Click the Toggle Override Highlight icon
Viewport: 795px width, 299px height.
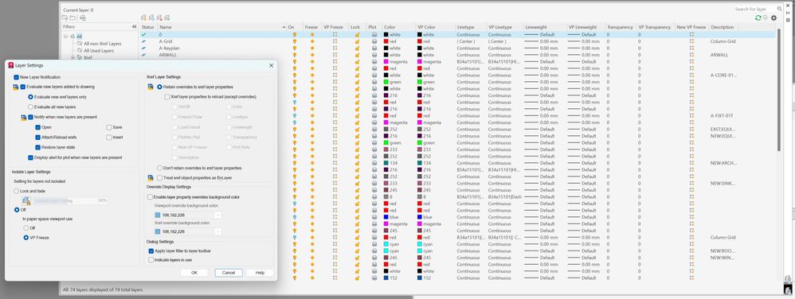point(766,17)
